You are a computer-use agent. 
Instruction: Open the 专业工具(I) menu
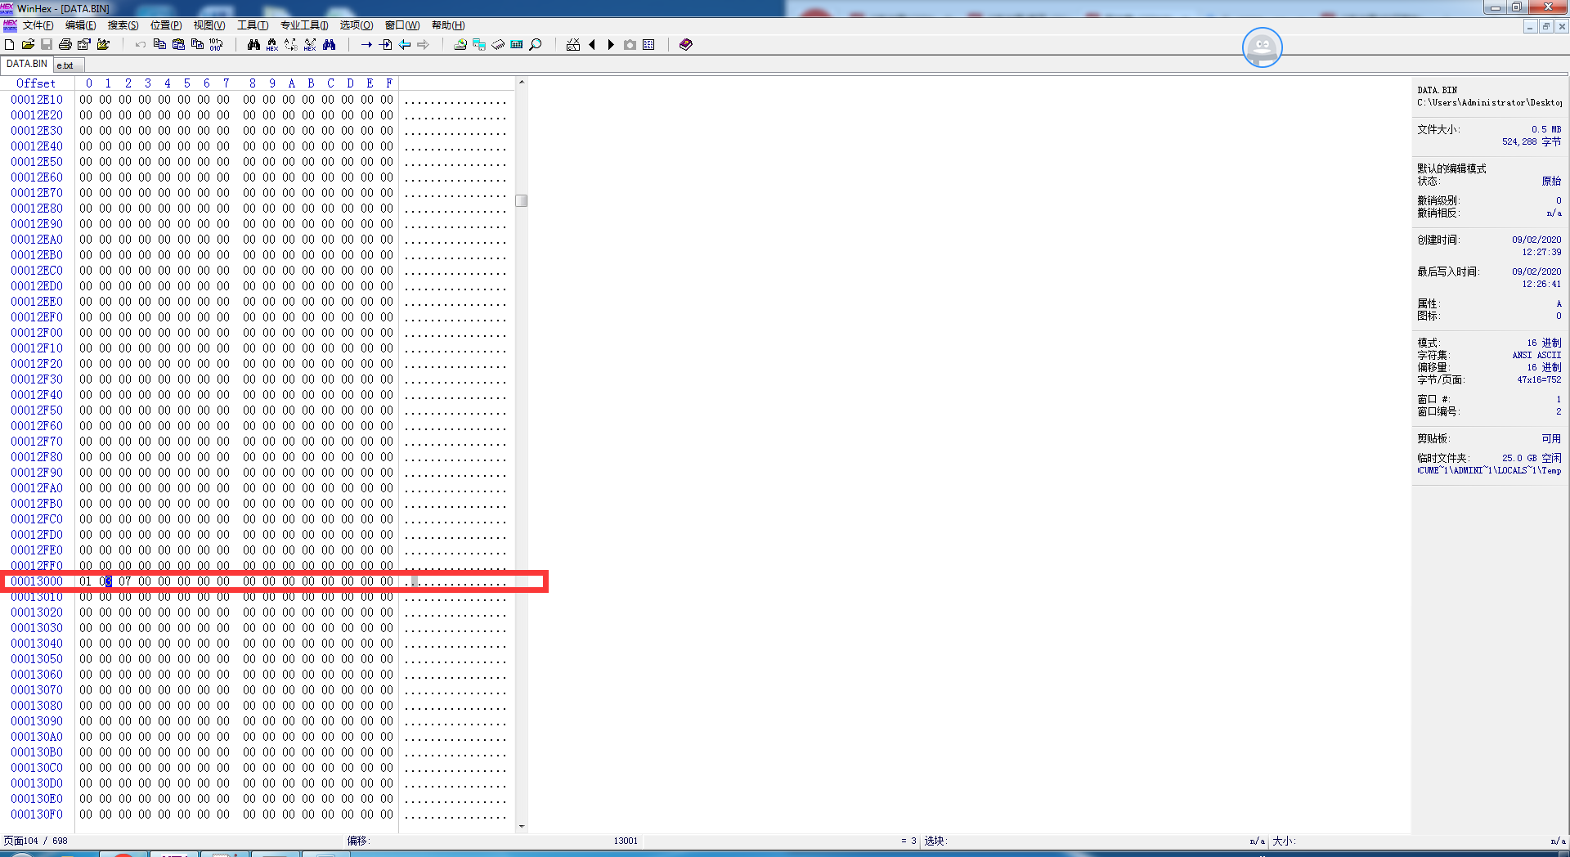(x=304, y=25)
